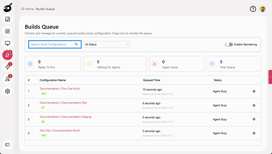Click the Ready To Run summary card

[x=53, y=64]
